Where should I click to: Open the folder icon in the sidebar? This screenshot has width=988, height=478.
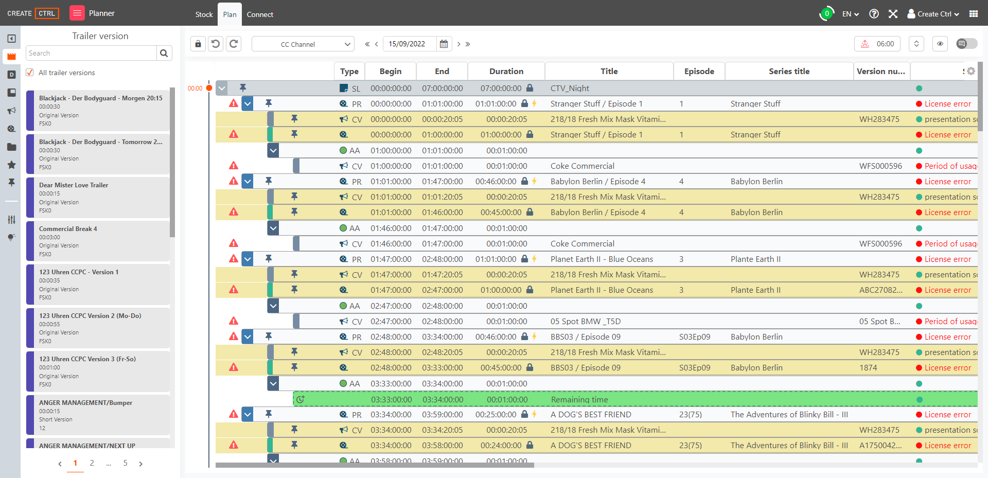(11, 147)
